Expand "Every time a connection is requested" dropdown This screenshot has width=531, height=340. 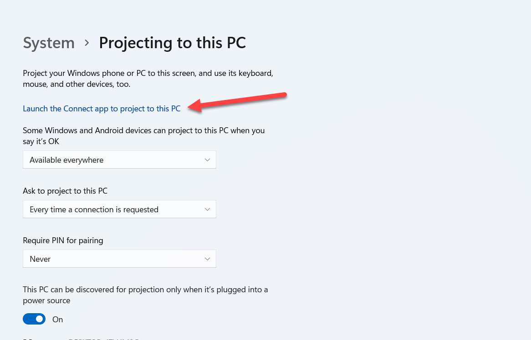119,210
